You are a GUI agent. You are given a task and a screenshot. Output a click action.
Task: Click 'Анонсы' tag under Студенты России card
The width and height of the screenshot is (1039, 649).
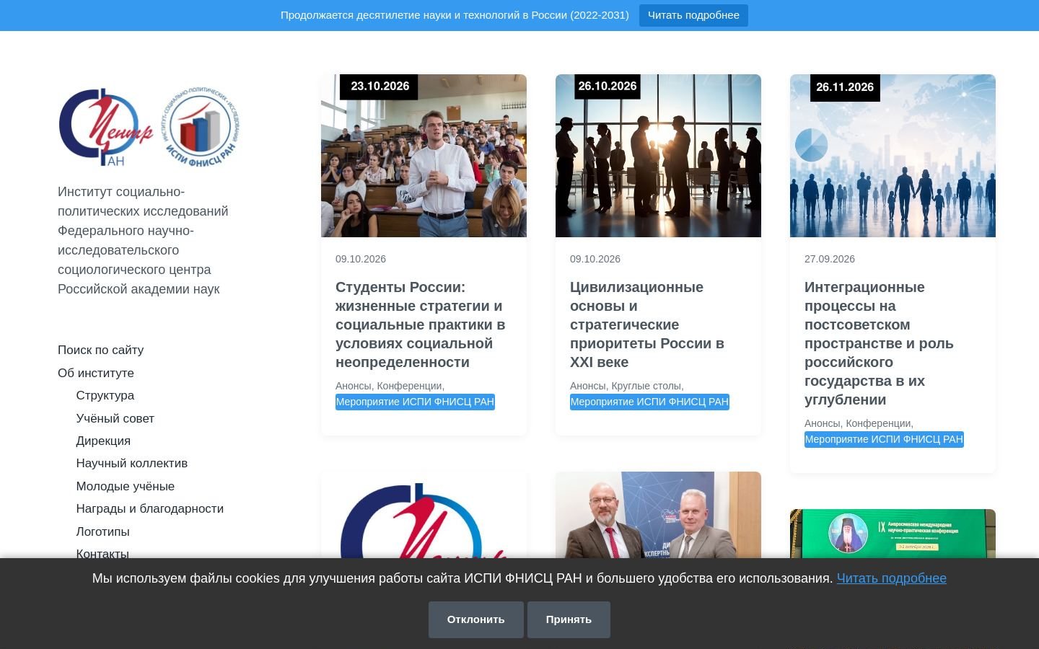353,386
